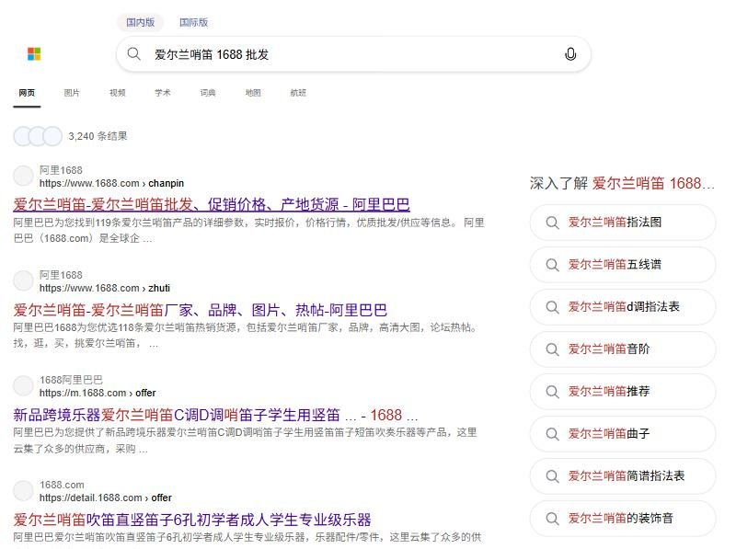
Task: Search related suggestion 爱尔兰哨笛推荐
Action: tap(623, 391)
